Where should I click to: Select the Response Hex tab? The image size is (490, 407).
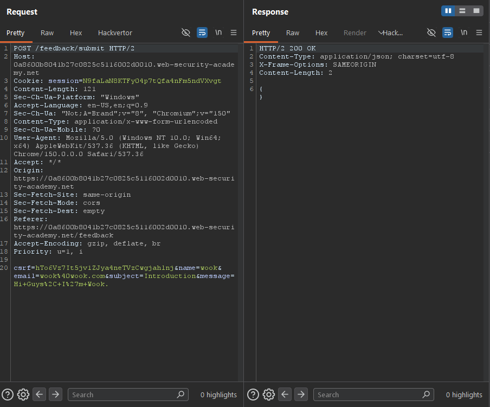click(321, 33)
